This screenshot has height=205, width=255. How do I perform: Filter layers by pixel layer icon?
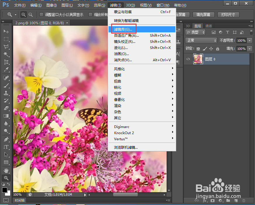[214, 32]
